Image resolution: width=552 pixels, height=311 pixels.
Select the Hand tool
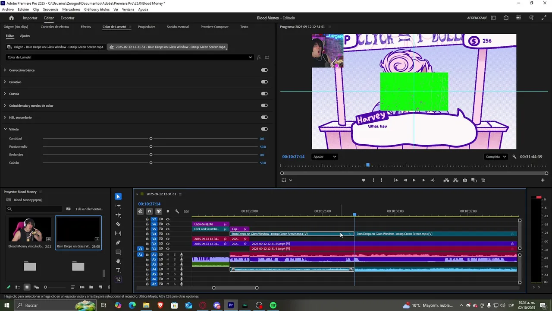pos(118,261)
